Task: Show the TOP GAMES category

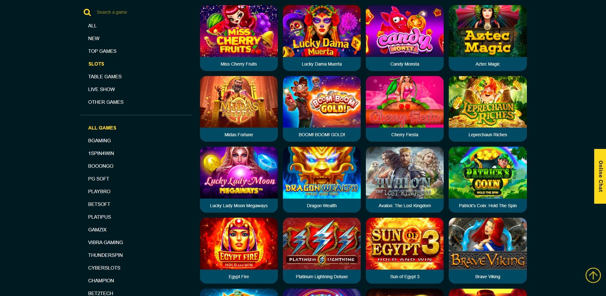Action: click(x=102, y=51)
